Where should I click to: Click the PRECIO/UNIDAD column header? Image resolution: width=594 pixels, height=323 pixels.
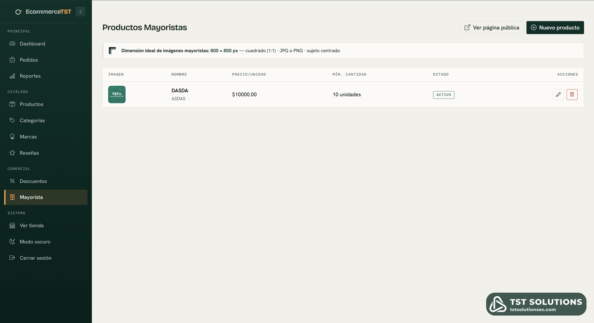249,75
